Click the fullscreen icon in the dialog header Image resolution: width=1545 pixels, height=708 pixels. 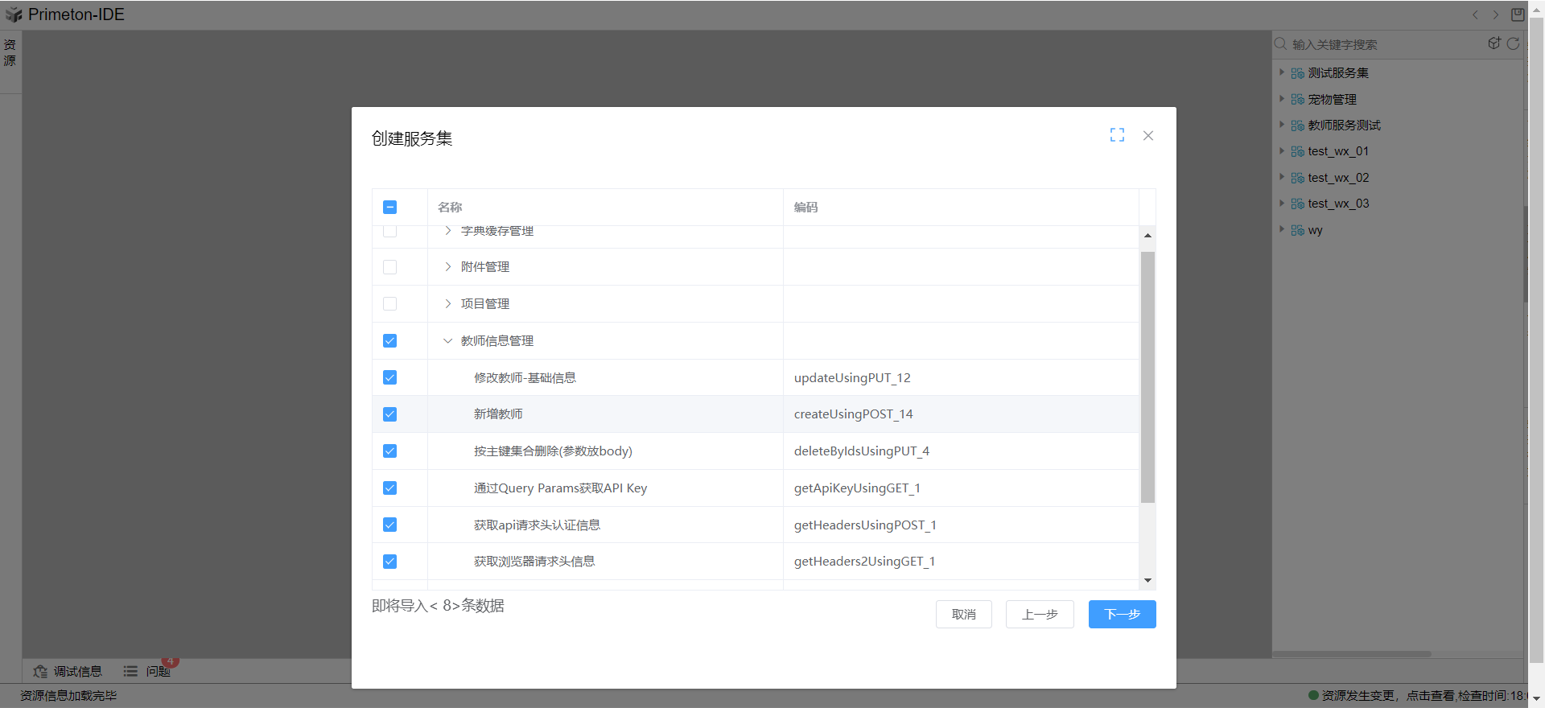(x=1117, y=135)
